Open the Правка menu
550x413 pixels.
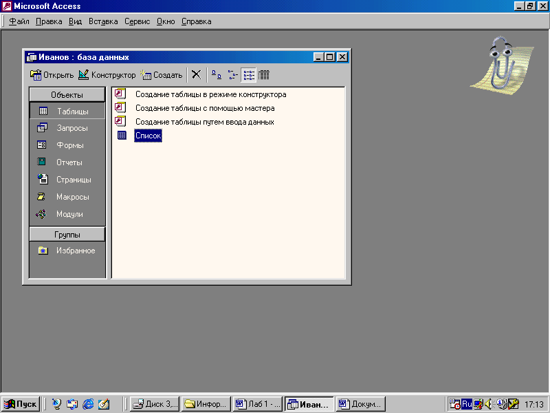49,21
